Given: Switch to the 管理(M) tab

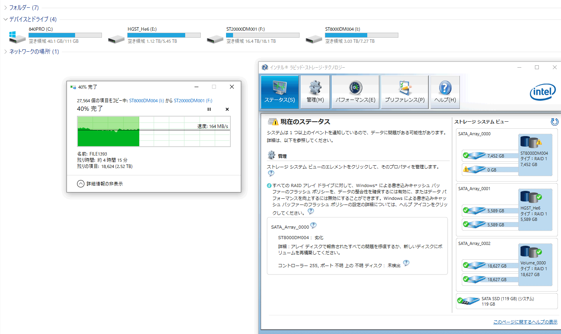Looking at the screenshot, I should (315, 92).
